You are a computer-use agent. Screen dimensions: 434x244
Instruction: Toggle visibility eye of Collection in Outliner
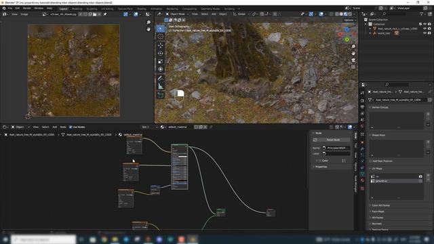click(425, 24)
